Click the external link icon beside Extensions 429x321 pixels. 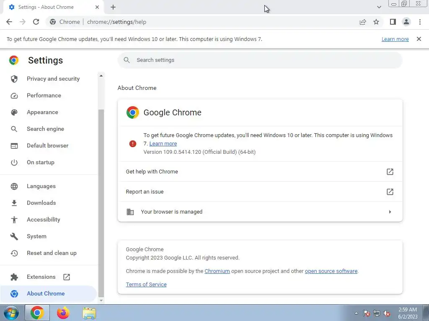tap(67, 277)
